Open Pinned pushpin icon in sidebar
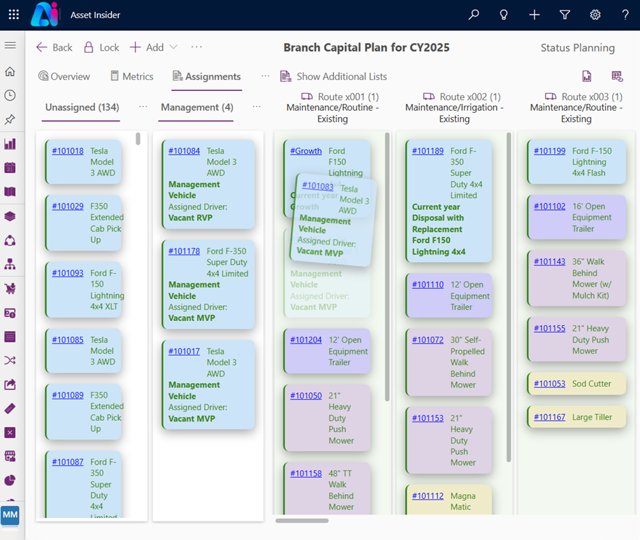This screenshot has width=640, height=540. click(10, 120)
